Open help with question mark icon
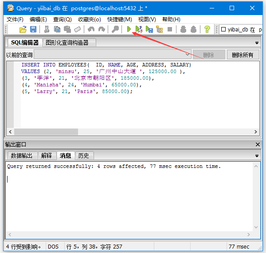Viewport: 266px width, 253px height. click(x=207, y=29)
